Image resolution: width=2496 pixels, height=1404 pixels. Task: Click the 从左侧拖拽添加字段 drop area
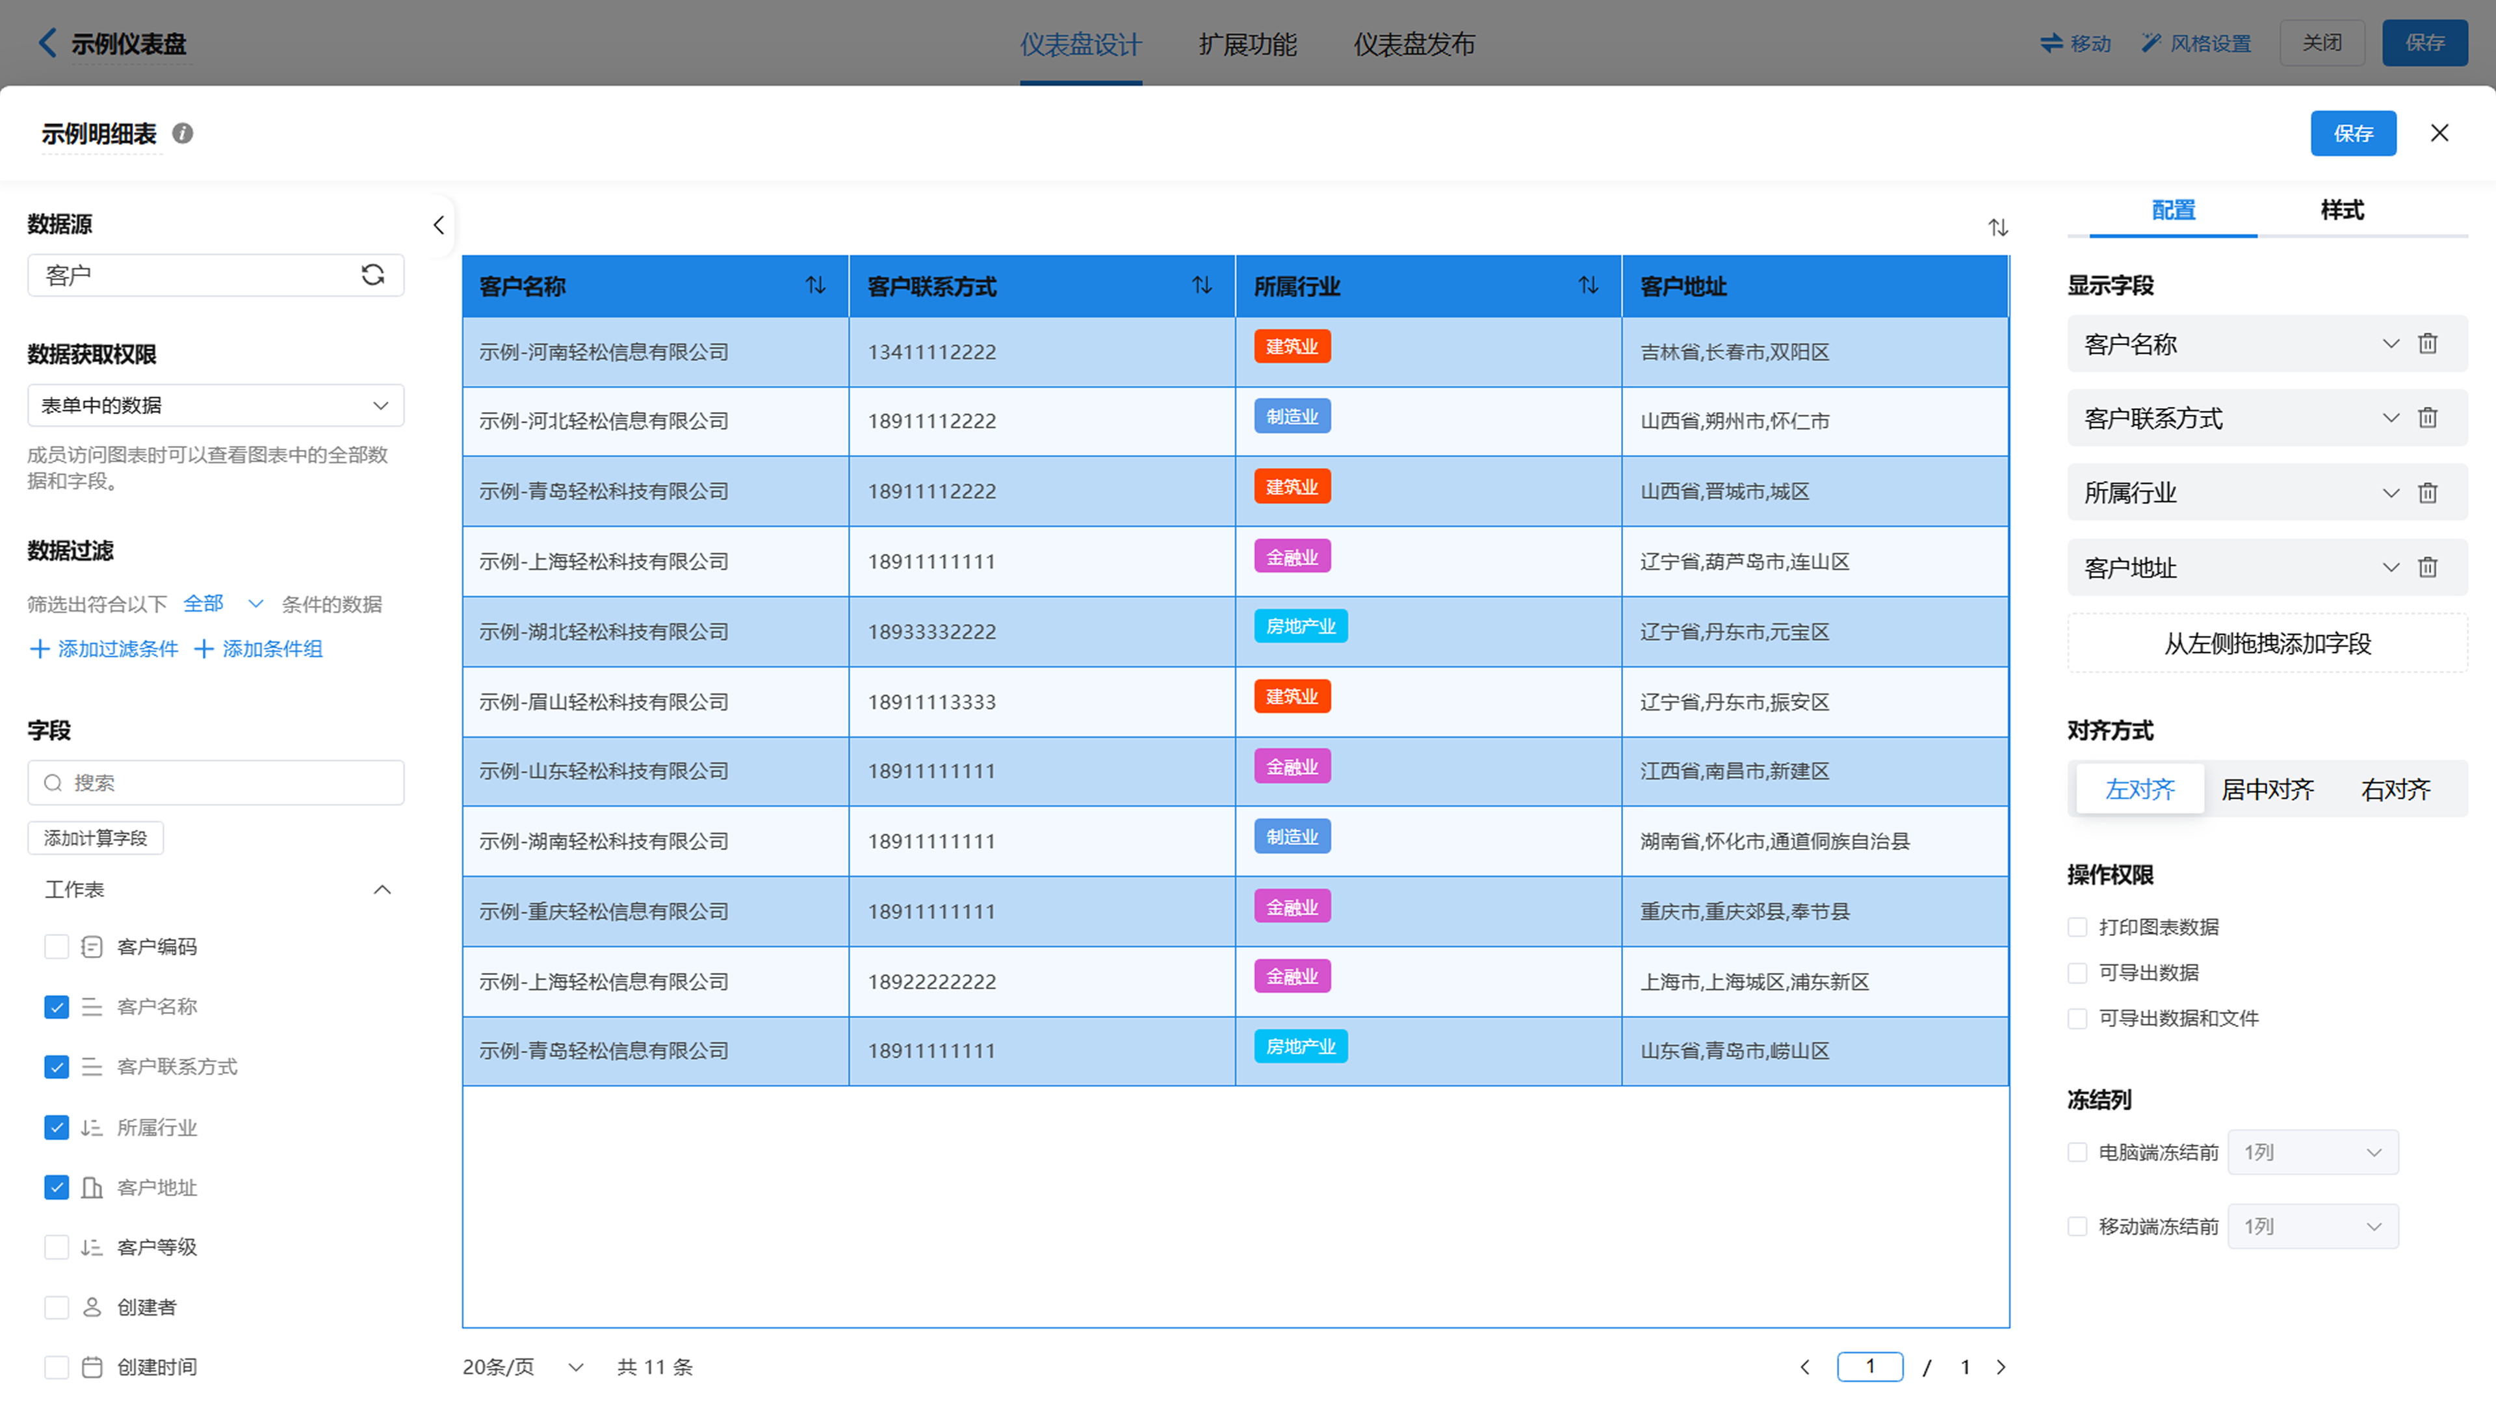[2267, 643]
